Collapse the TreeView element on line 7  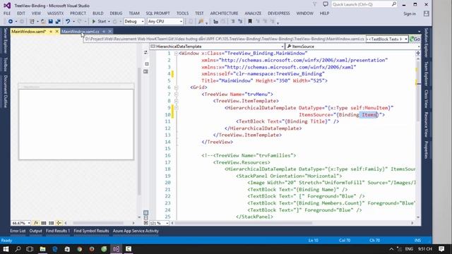176,94
